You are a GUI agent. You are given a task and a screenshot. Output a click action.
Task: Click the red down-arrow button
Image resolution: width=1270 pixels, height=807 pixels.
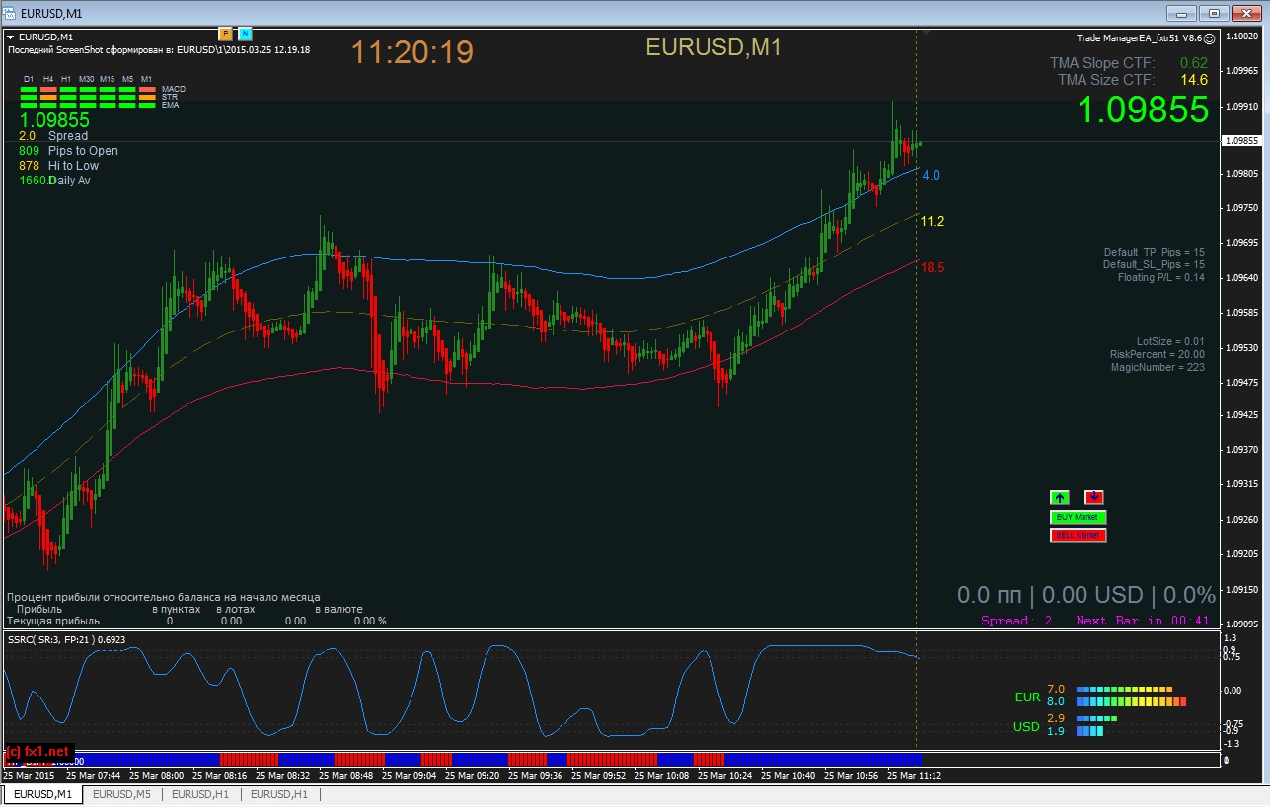(1094, 497)
